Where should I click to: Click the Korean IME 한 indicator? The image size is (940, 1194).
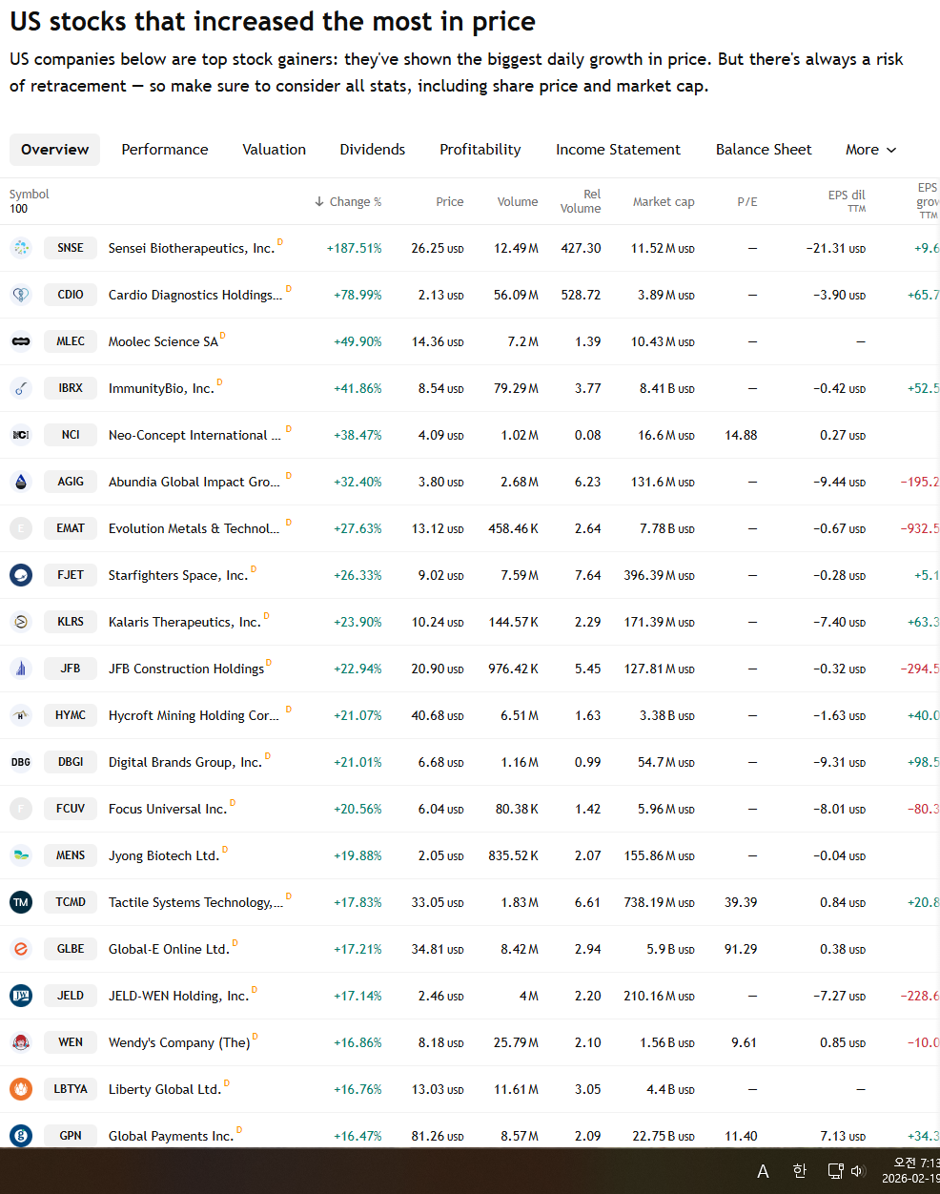coord(799,1171)
